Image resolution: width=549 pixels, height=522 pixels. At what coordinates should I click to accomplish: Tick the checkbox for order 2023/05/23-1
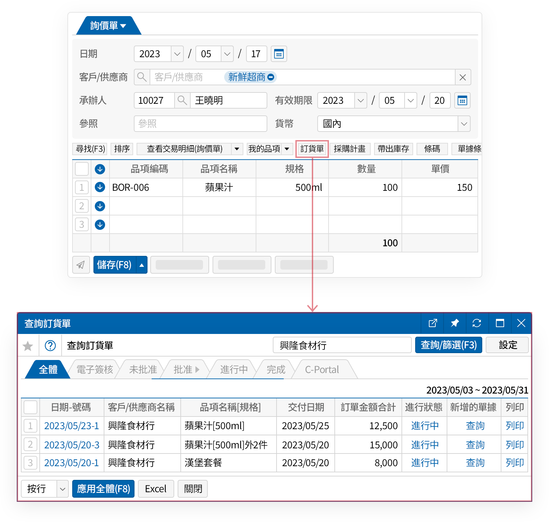(30, 426)
